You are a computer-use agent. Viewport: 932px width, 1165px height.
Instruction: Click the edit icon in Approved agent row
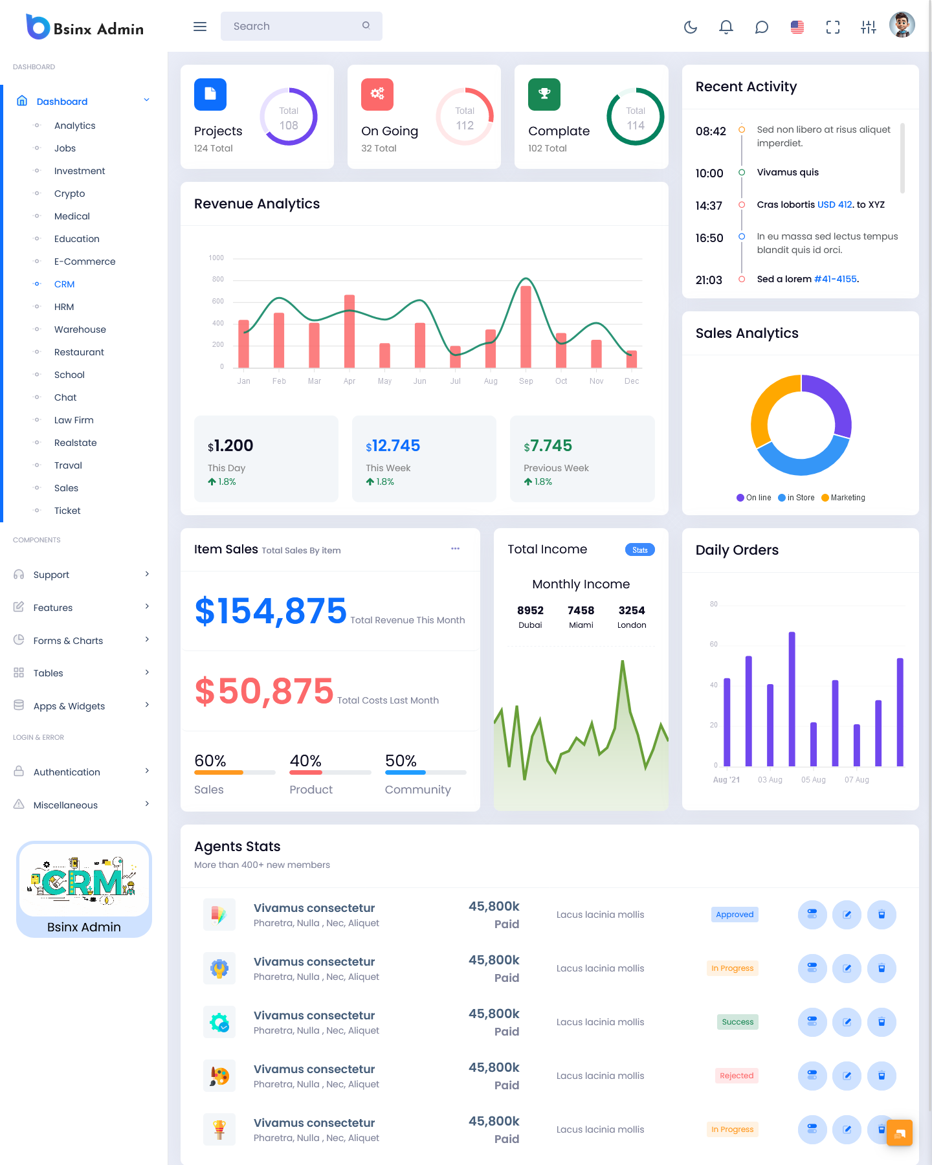click(x=847, y=915)
